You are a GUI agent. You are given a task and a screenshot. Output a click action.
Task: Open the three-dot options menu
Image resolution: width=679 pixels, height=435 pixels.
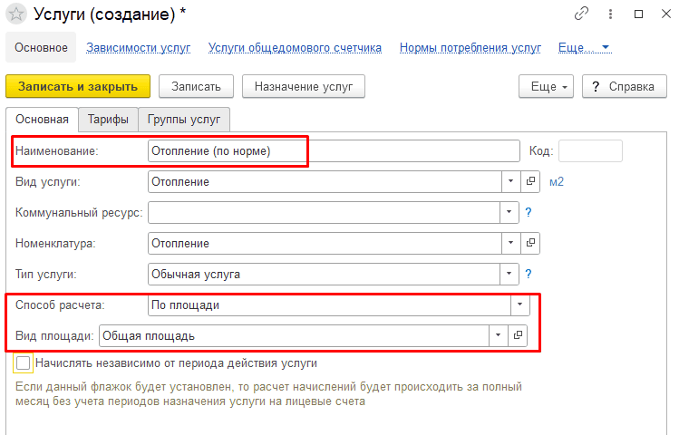pyautogui.click(x=610, y=14)
